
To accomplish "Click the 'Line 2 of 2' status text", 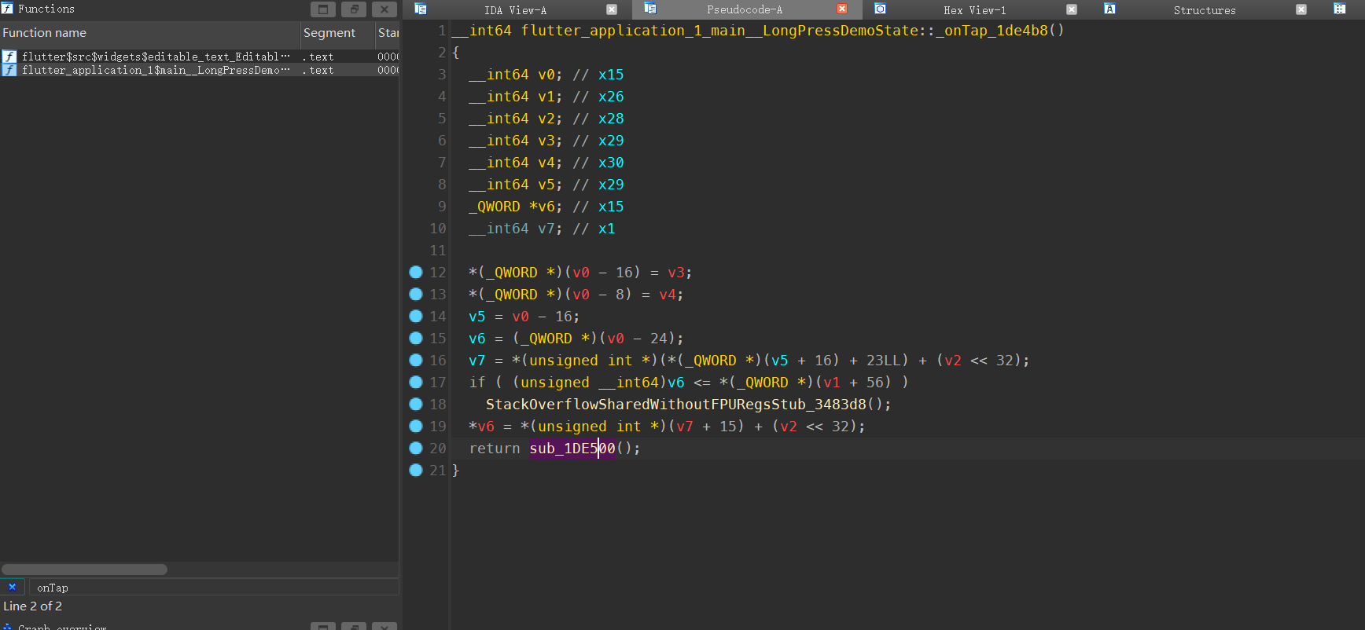I will pos(32,606).
